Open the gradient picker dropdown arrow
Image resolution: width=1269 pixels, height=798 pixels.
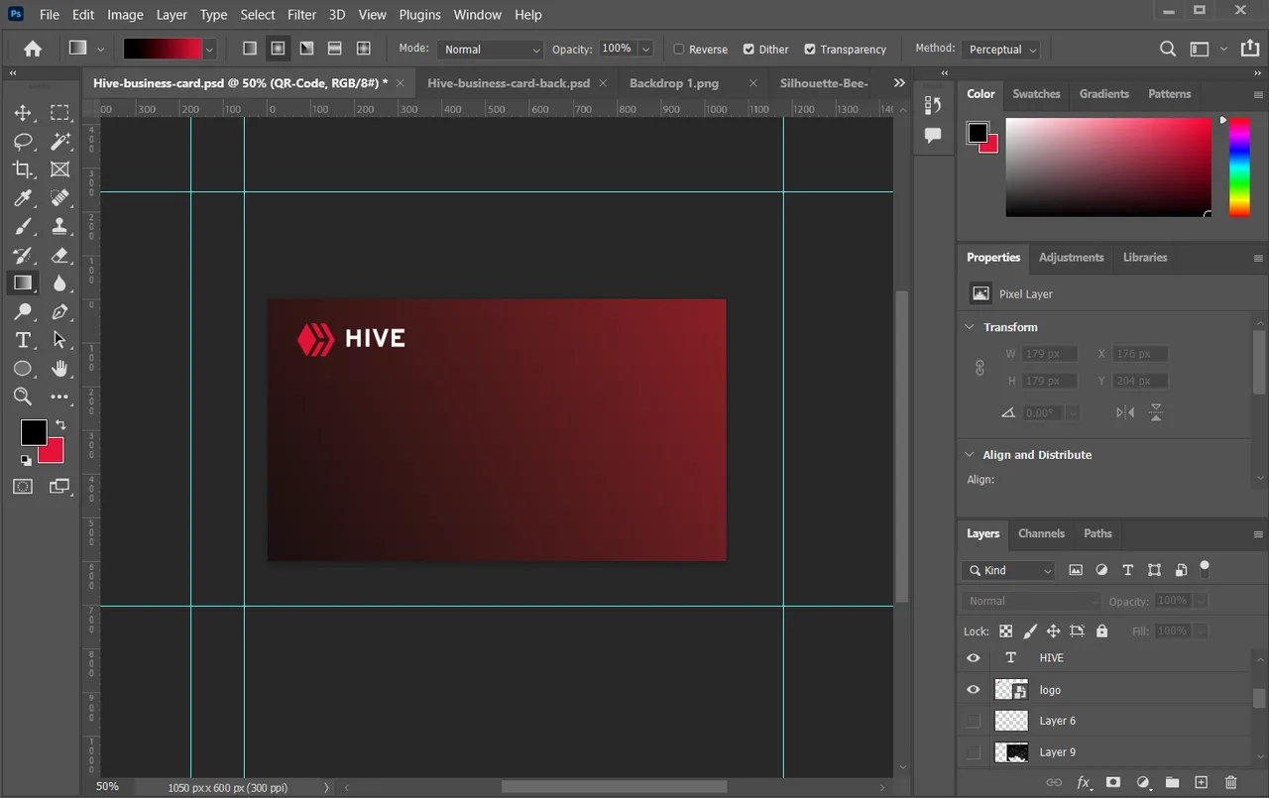209,49
